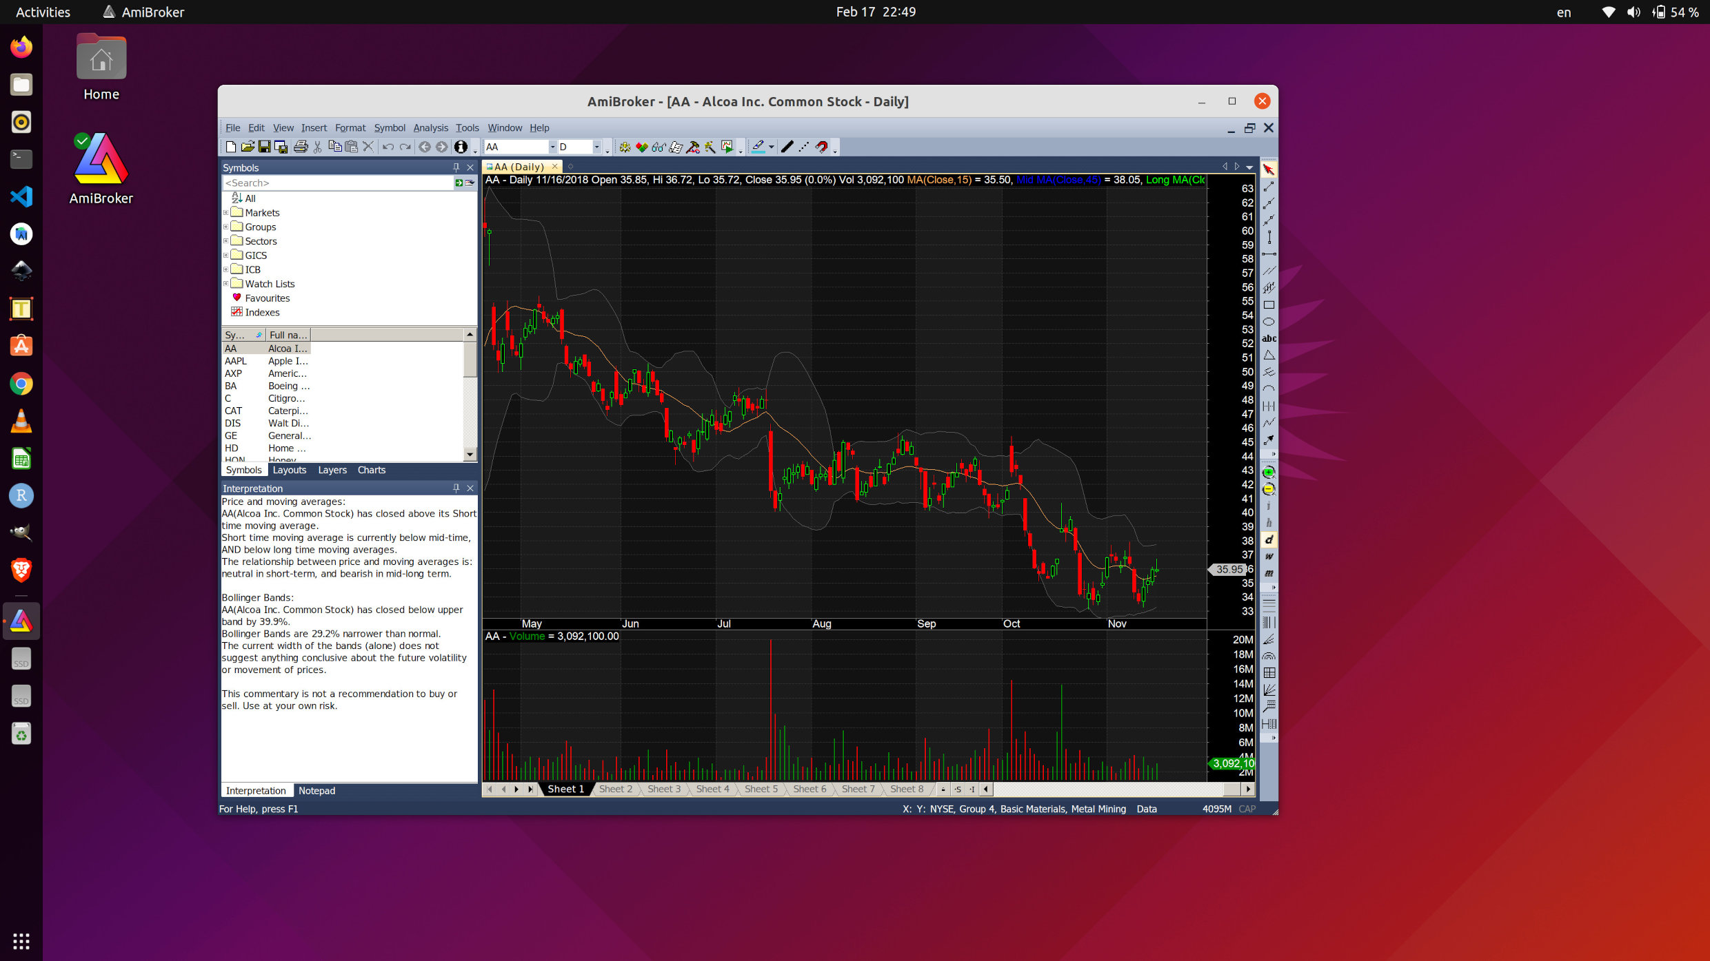Select the Parallel lines drawing tool

click(1269, 271)
